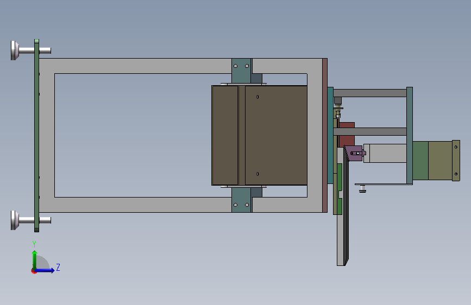Select the middle gray crossbar of the right sub-frame
This screenshot has height=305, width=471.
tap(370, 131)
